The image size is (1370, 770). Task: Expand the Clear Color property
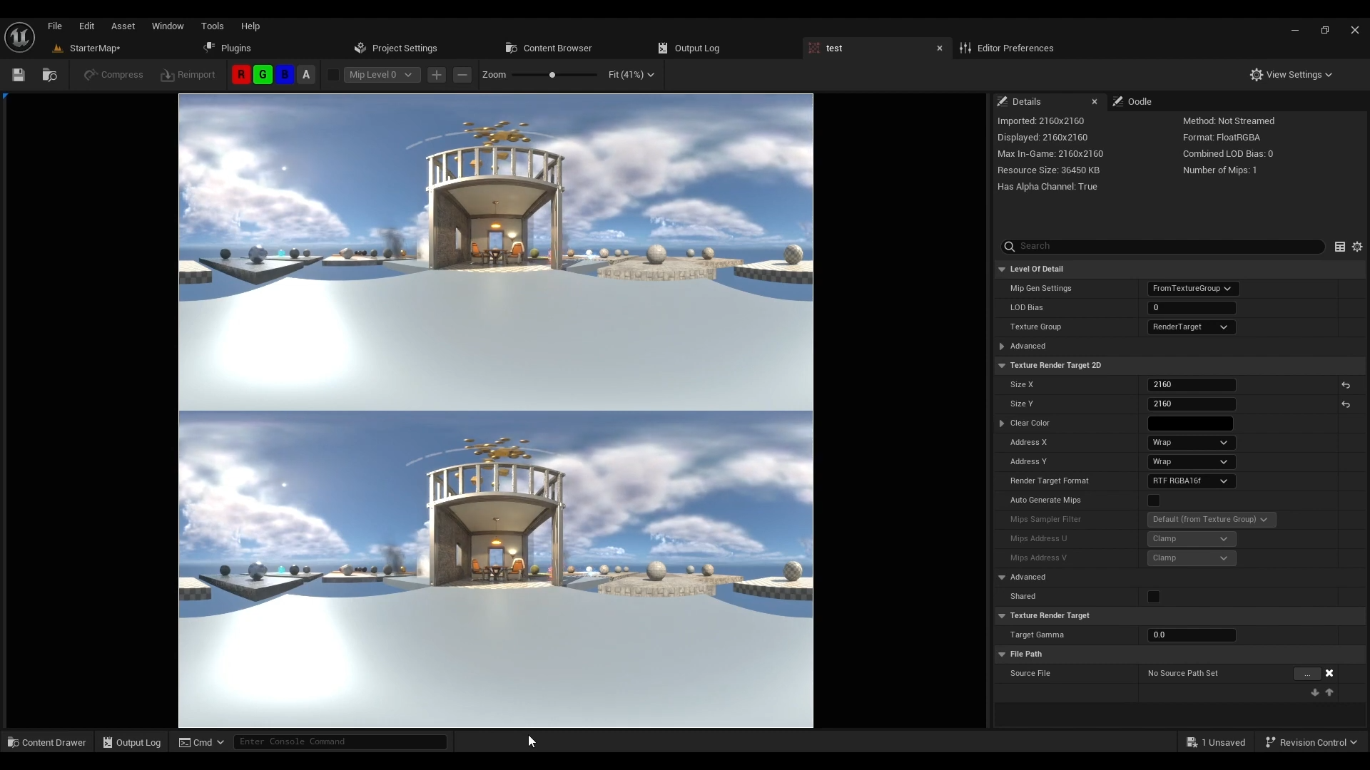point(1002,423)
